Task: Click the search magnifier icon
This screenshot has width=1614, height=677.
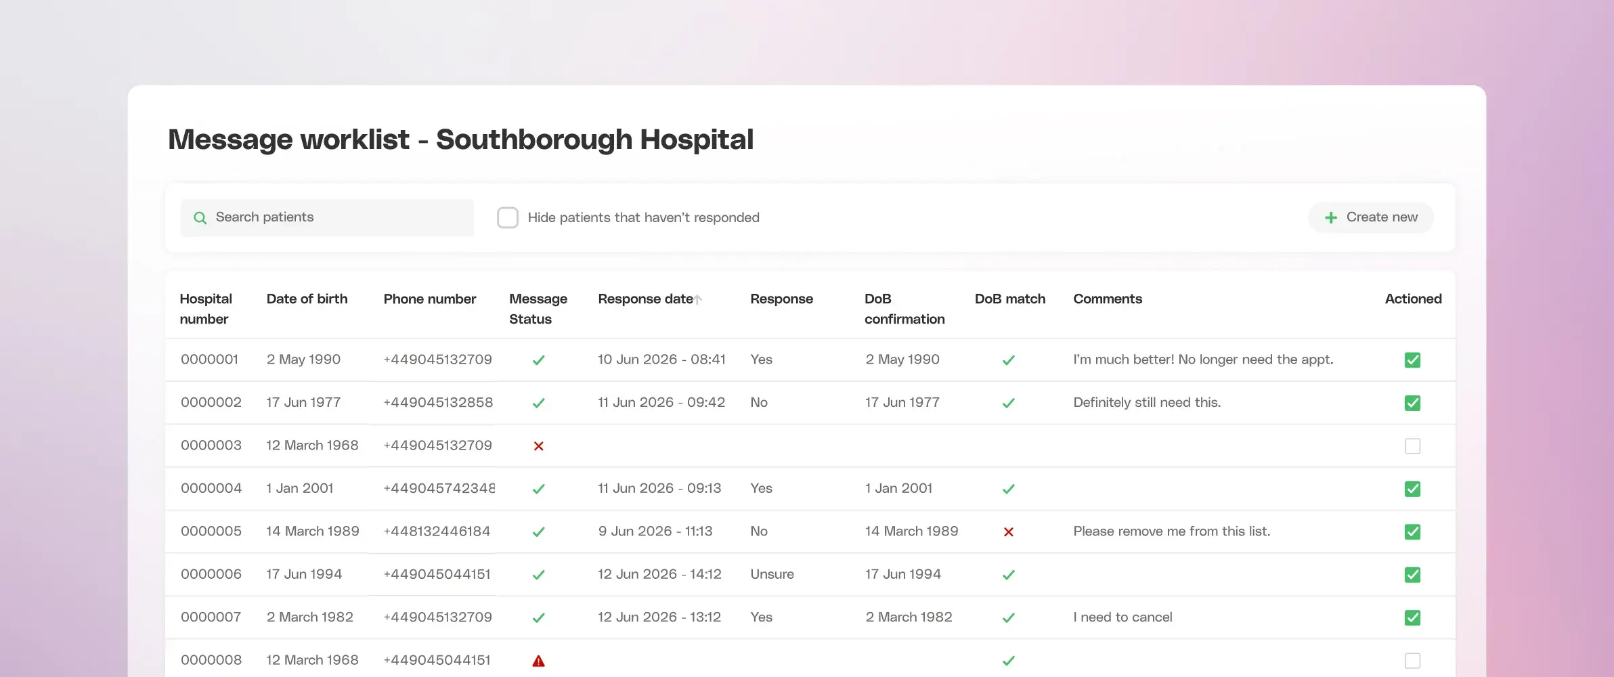Action: (x=200, y=217)
